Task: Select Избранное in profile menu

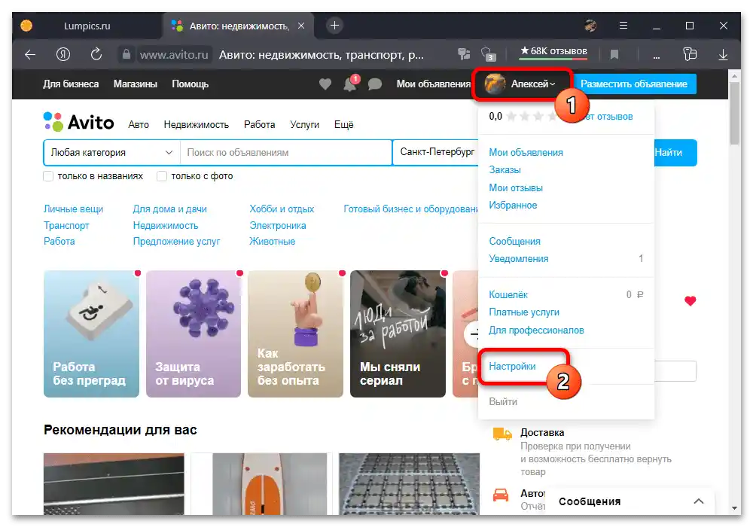Action: (x=513, y=206)
